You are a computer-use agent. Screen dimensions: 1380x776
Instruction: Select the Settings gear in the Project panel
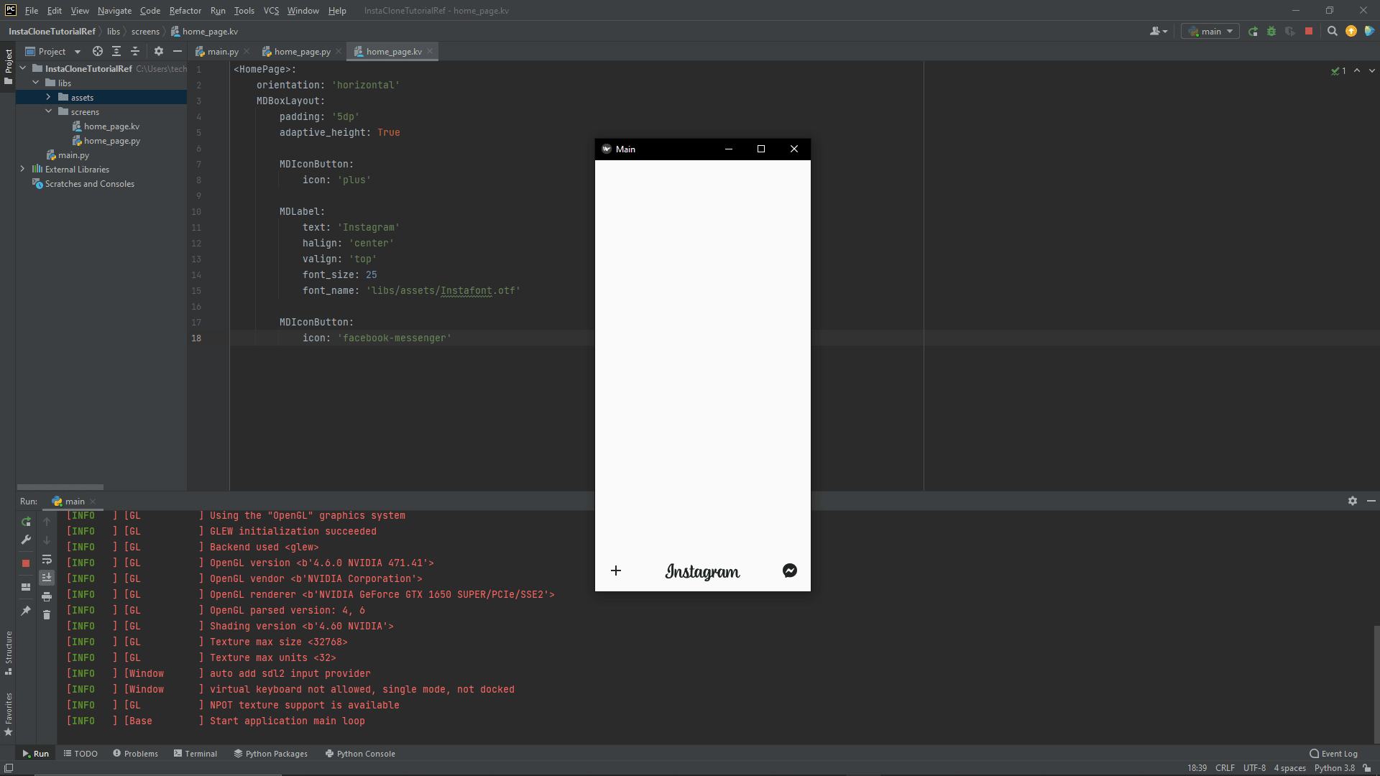pyautogui.click(x=158, y=51)
